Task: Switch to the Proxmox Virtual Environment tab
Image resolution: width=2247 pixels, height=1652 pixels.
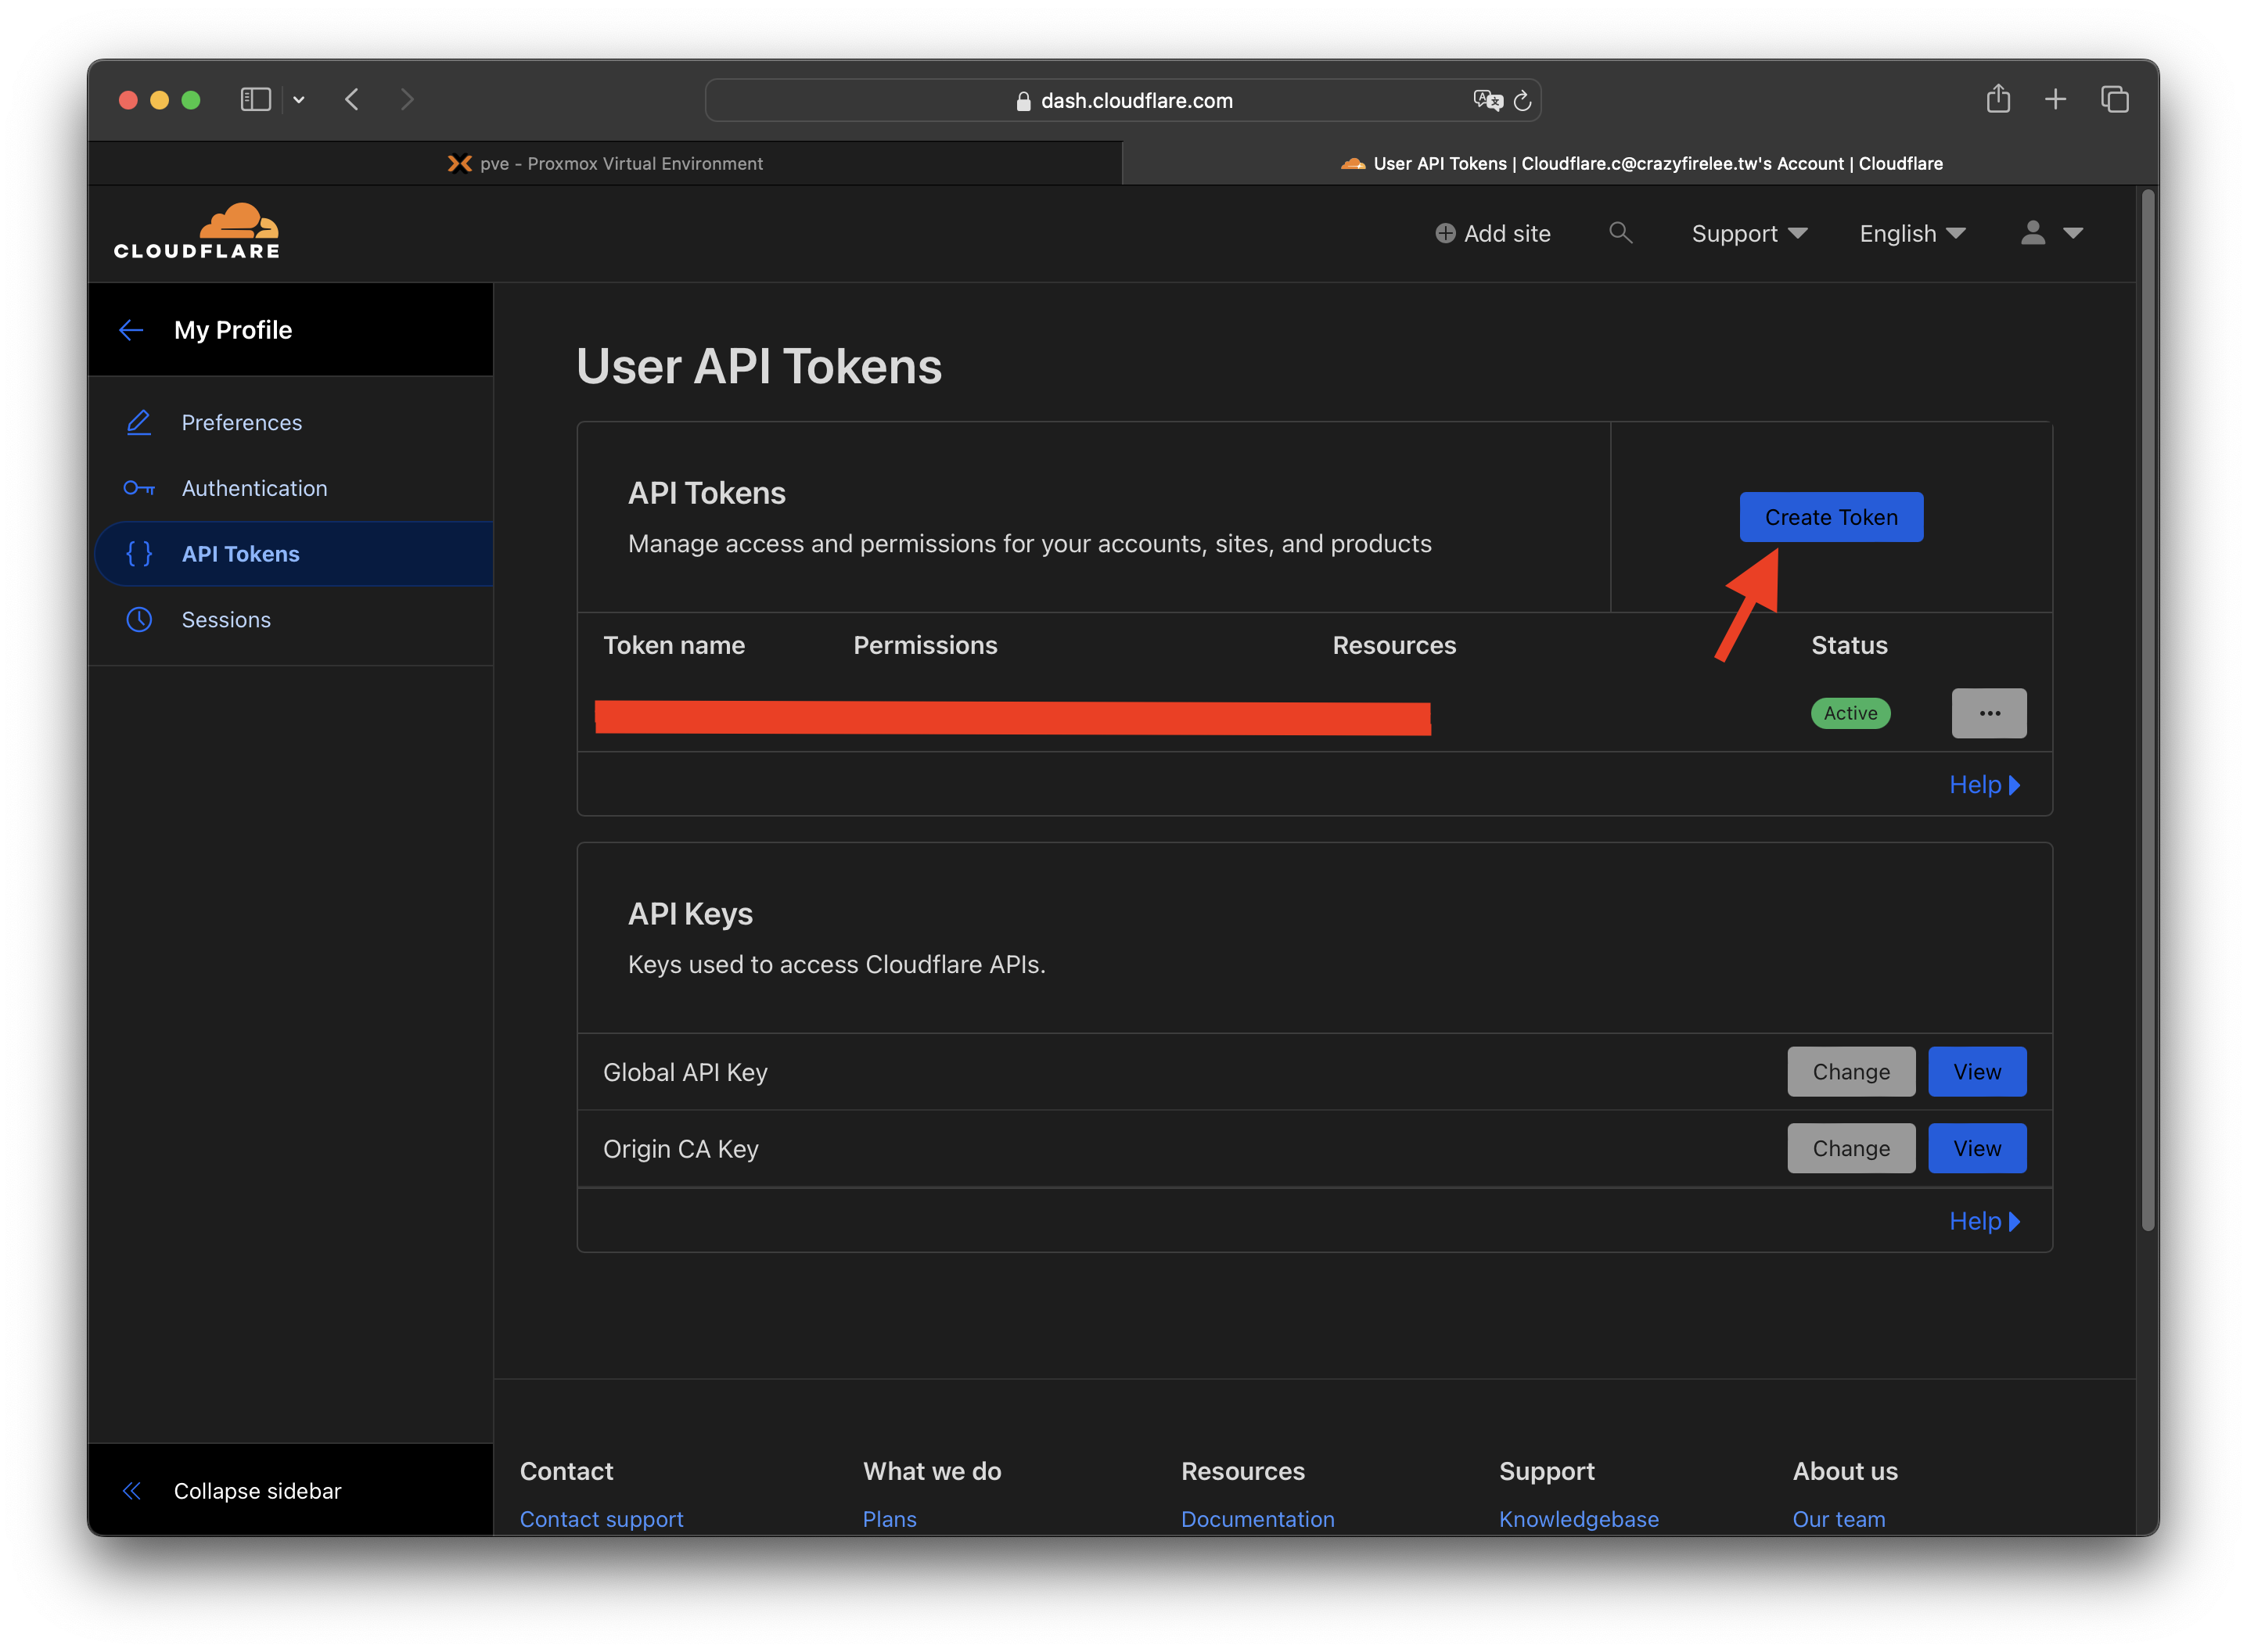Action: pos(605,163)
